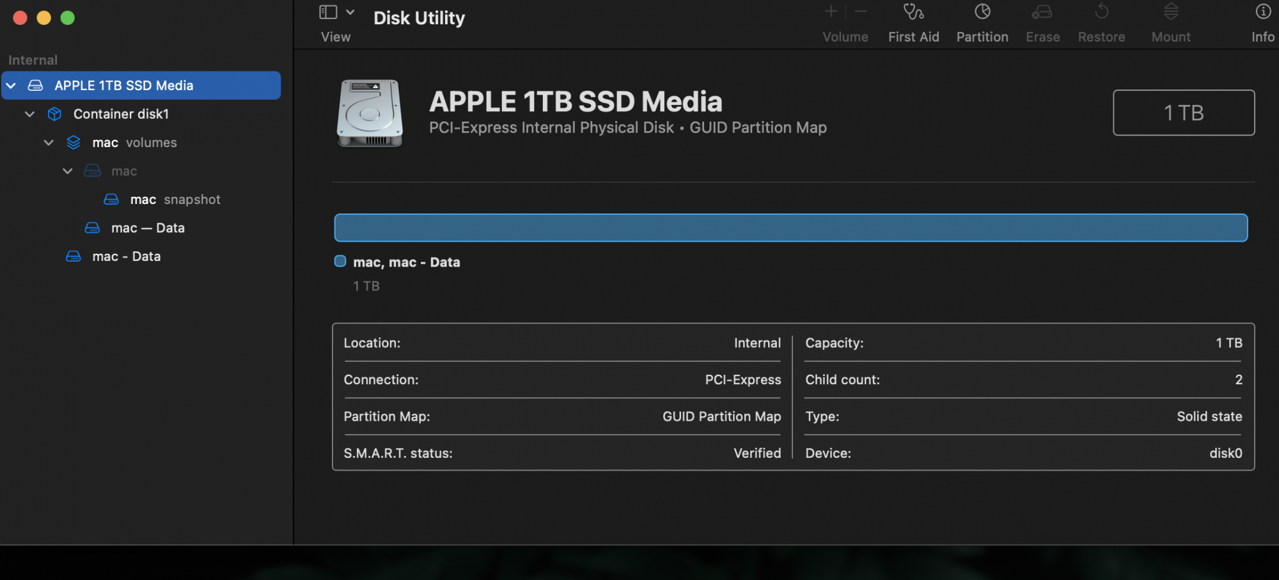Toggle the sidebar View icon
Image resolution: width=1279 pixels, height=580 pixels.
328,12
